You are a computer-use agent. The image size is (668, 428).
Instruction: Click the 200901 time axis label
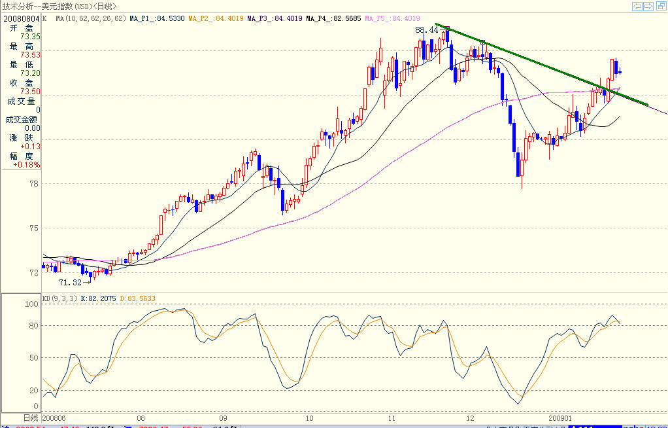[559, 418]
